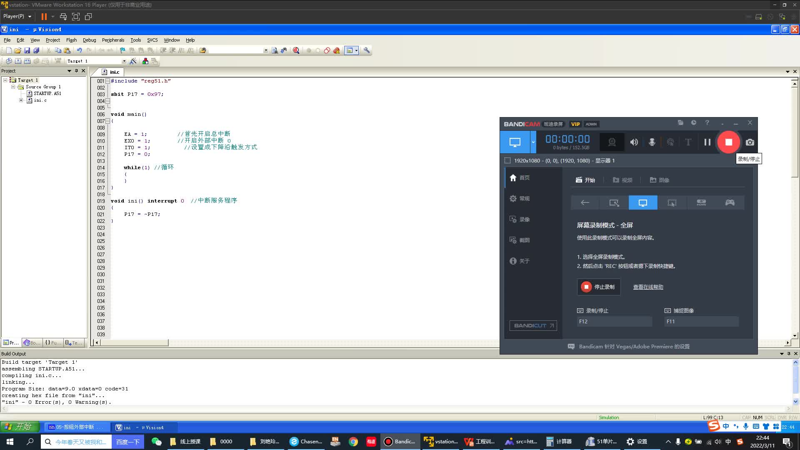Collapse the Target 1 tree node
Image resolution: width=800 pixels, height=450 pixels.
[x=5, y=80]
